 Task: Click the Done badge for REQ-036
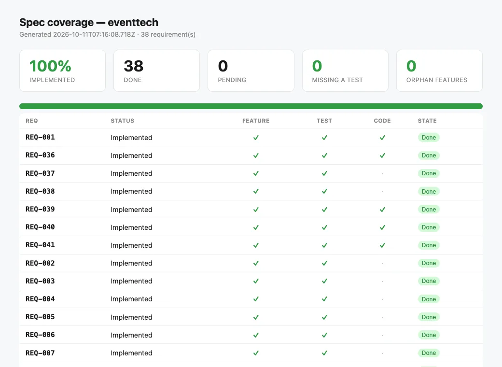[429, 155]
